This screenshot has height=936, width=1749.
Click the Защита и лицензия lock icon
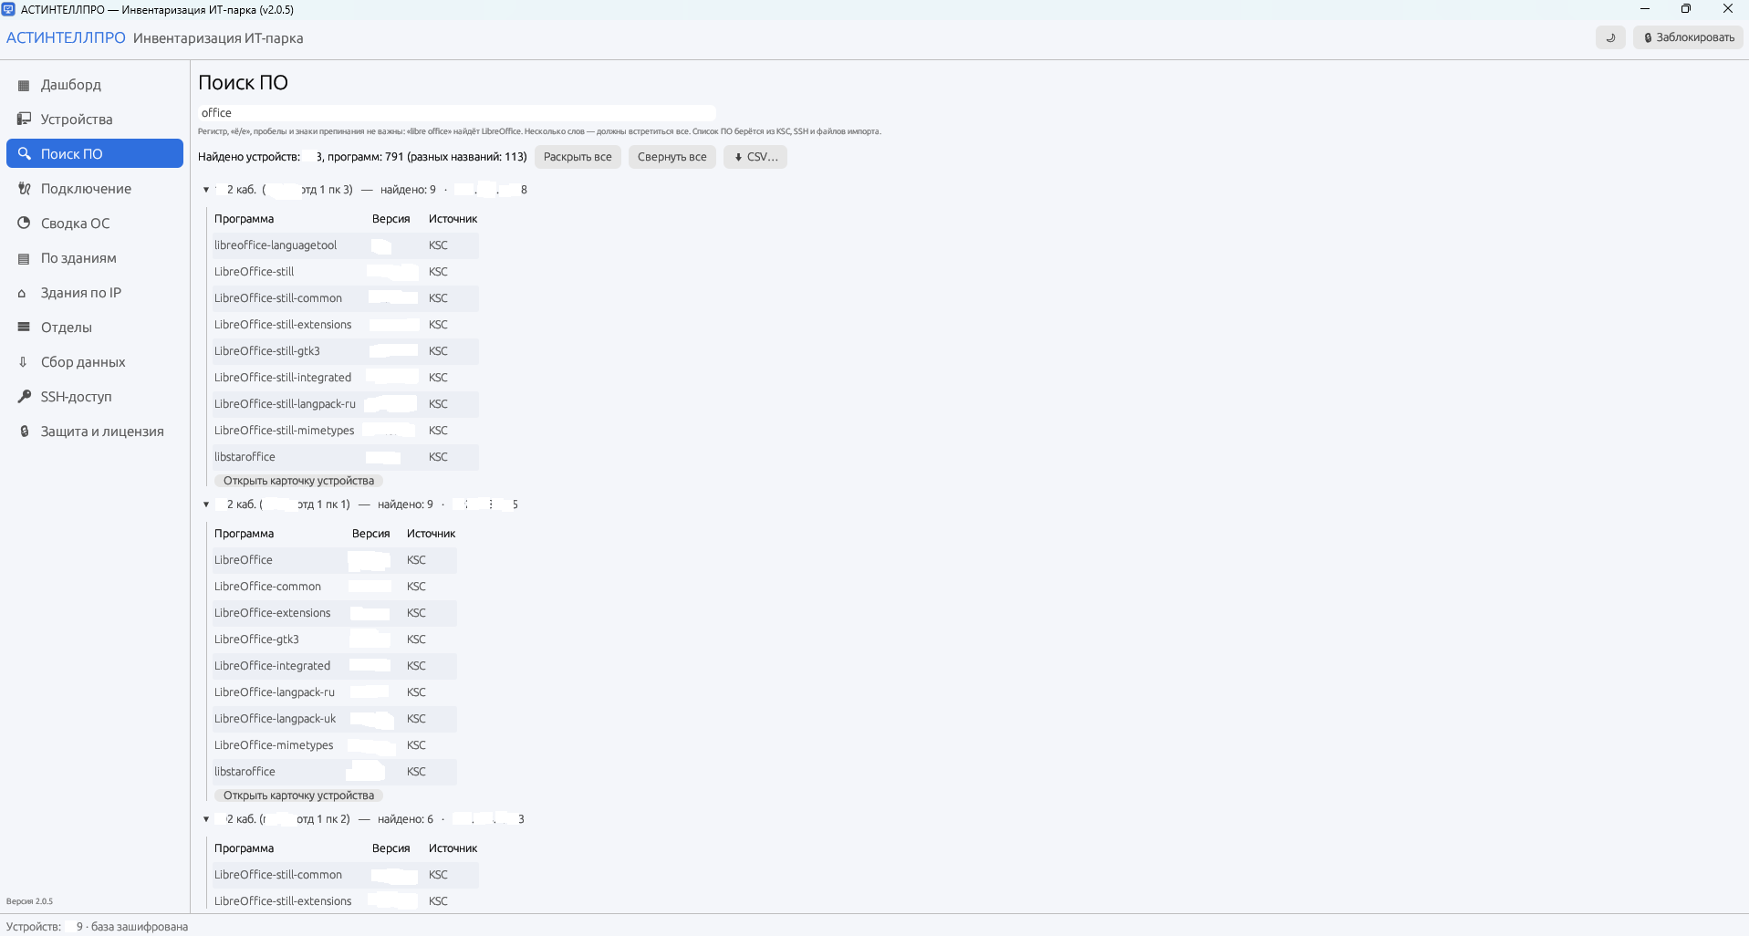[x=24, y=432]
